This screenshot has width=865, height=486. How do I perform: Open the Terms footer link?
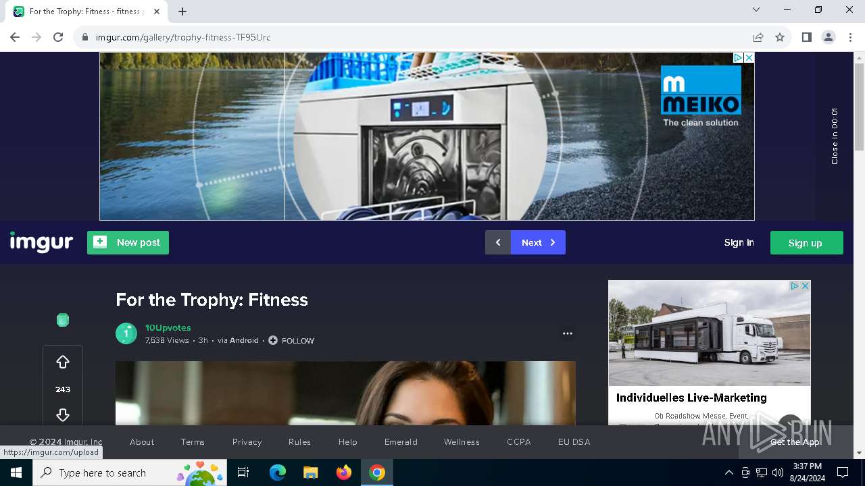click(193, 442)
